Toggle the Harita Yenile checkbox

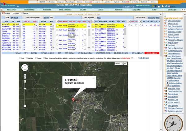(133, 58)
